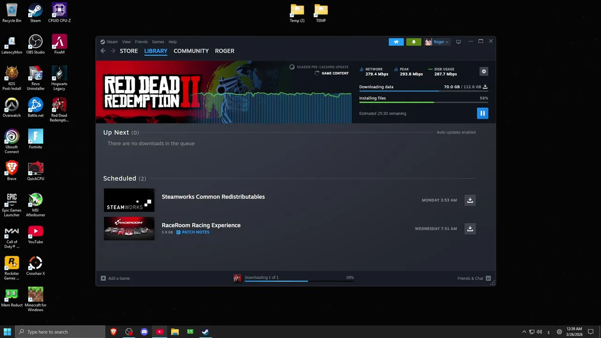Viewport: 601px width, 338px height.
Task: Download RaceRoom Racing Experience update now
Action: click(x=470, y=229)
